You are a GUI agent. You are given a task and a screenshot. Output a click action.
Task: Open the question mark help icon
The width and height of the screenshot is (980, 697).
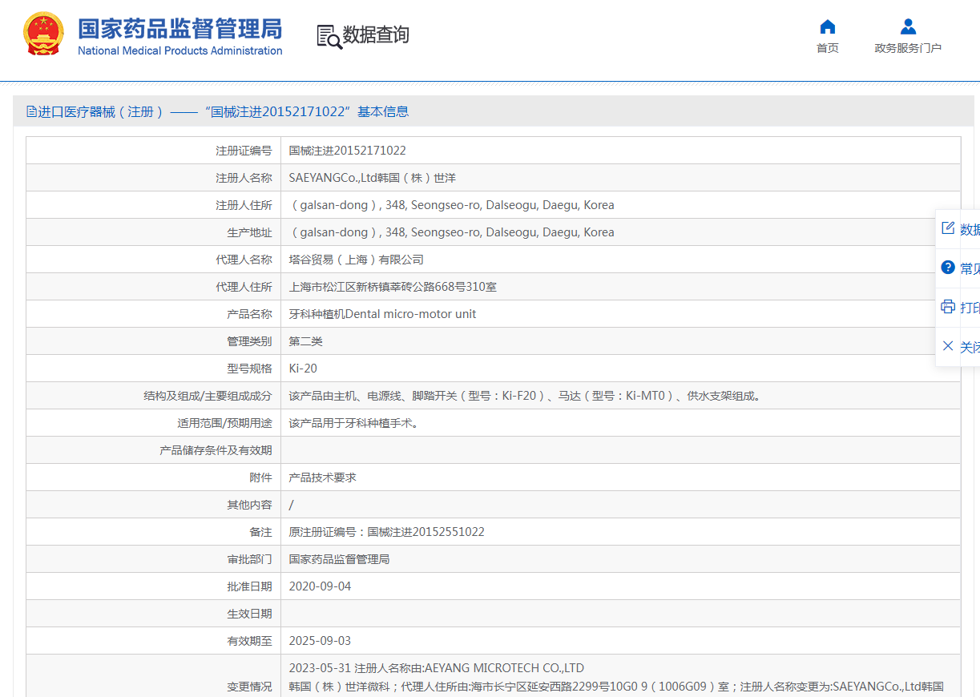pyautogui.click(x=948, y=268)
